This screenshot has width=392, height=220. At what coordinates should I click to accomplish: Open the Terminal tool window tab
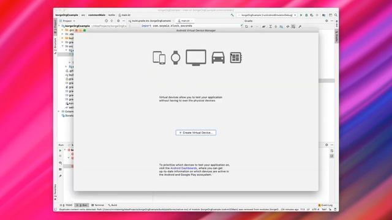click(x=98, y=205)
